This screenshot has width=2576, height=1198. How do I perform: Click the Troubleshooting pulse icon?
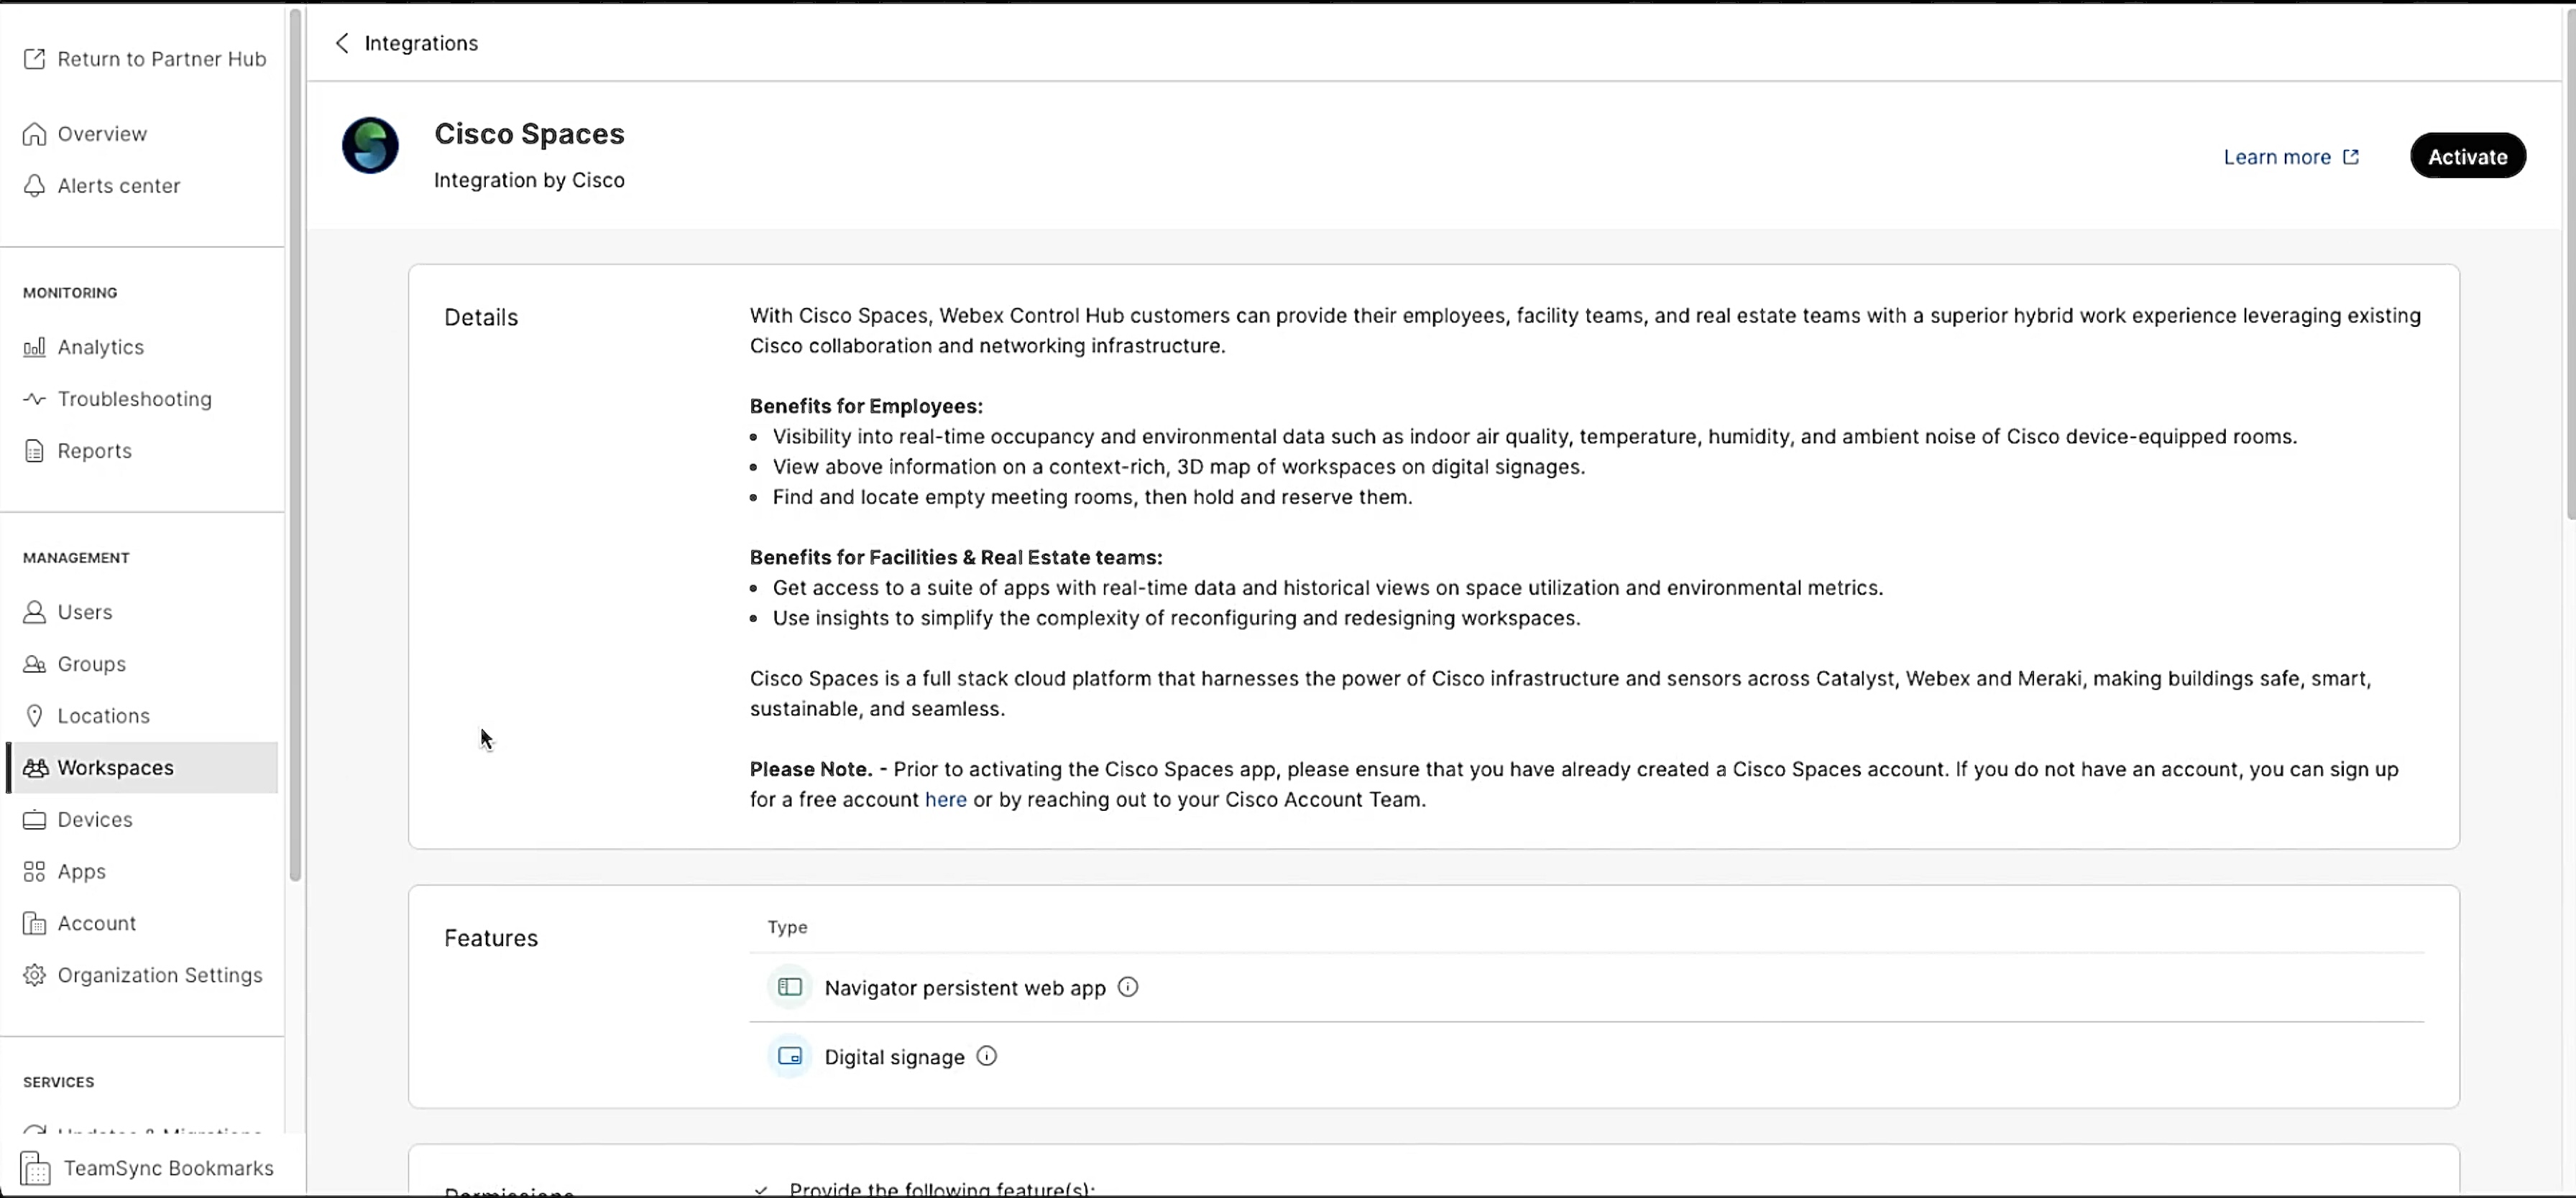click(34, 399)
